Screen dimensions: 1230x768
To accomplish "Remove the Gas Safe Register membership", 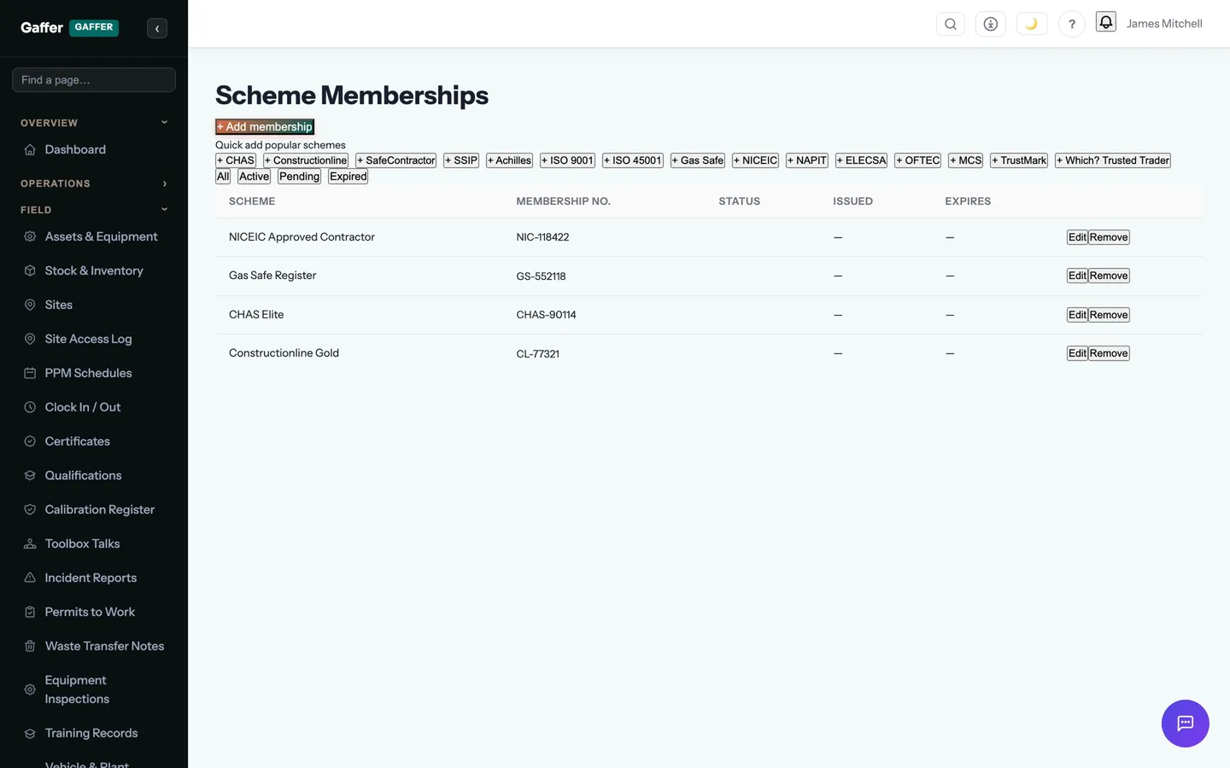I will [x=1109, y=276].
